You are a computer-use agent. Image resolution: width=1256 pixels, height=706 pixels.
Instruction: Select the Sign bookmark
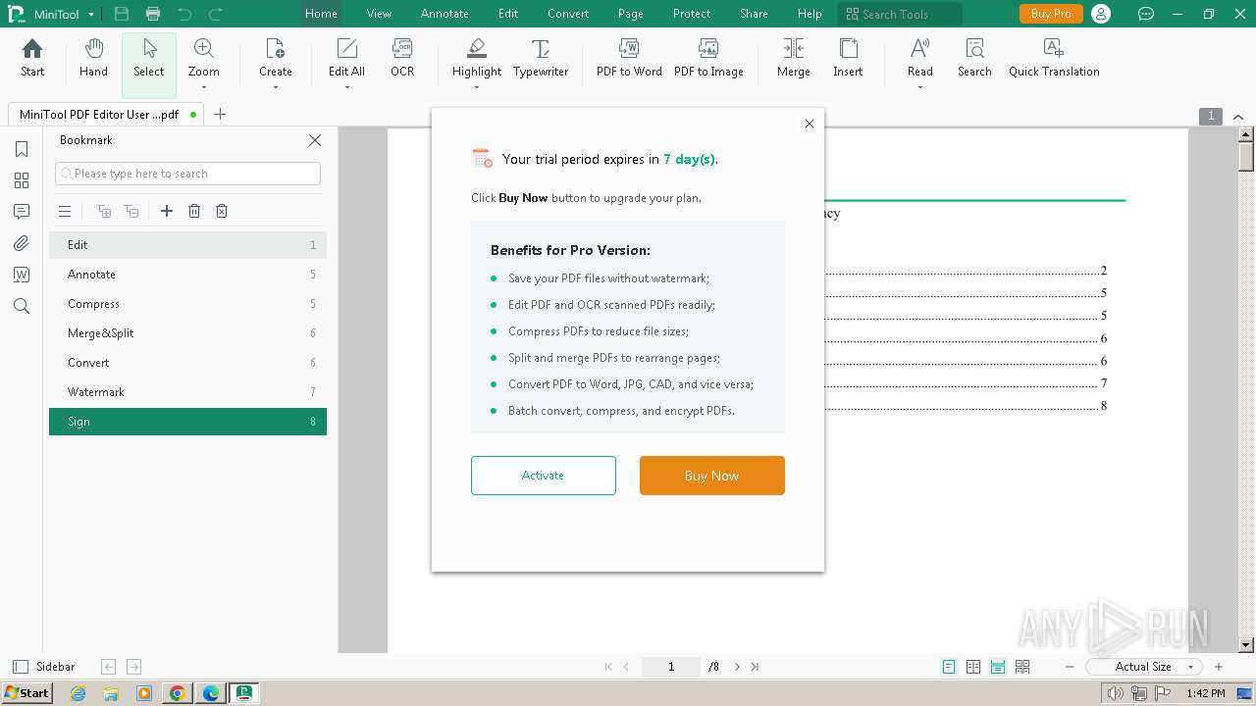(x=187, y=422)
